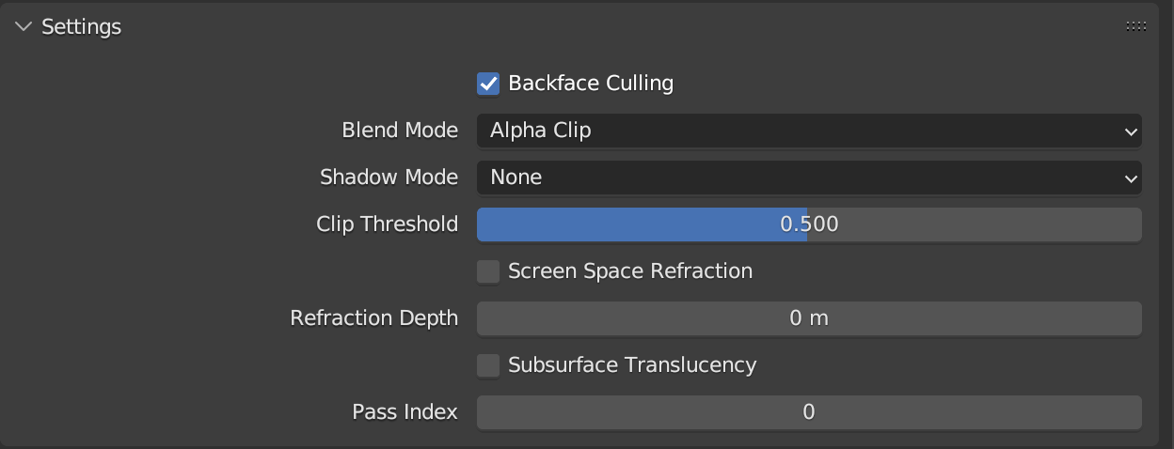Enable the Screen Space Refraction checkbox
The height and width of the screenshot is (449, 1174).
point(488,271)
